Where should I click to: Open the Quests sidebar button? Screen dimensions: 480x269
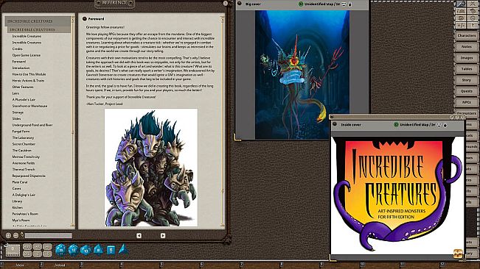tap(467, 91)
